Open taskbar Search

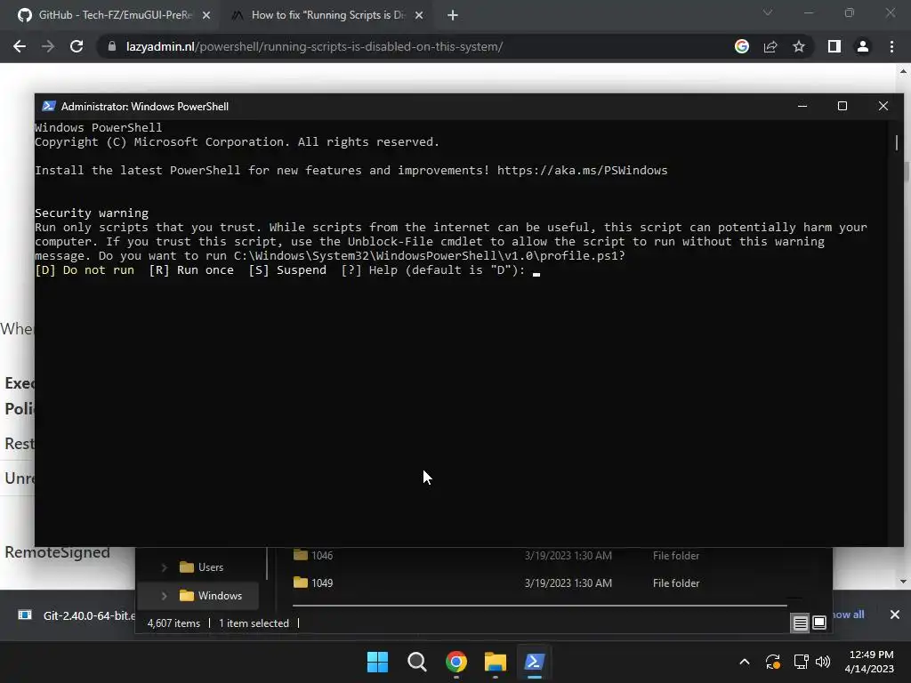click(417, 662)
